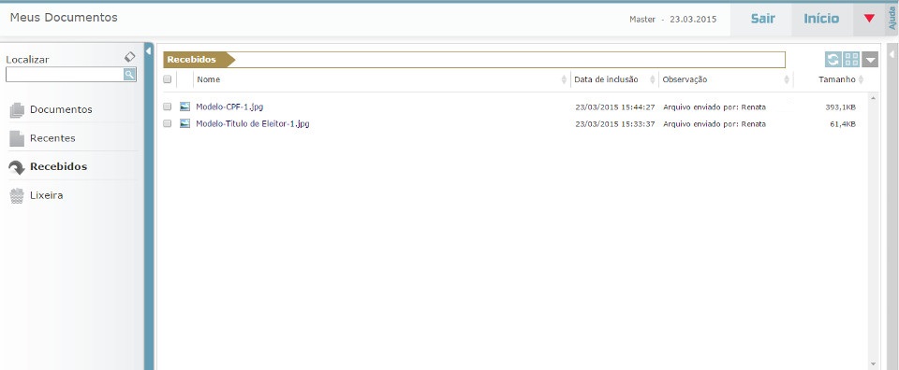Click the eraser icon next to Localizar
This screenshot has height=370, width=899.
[130, 57]
